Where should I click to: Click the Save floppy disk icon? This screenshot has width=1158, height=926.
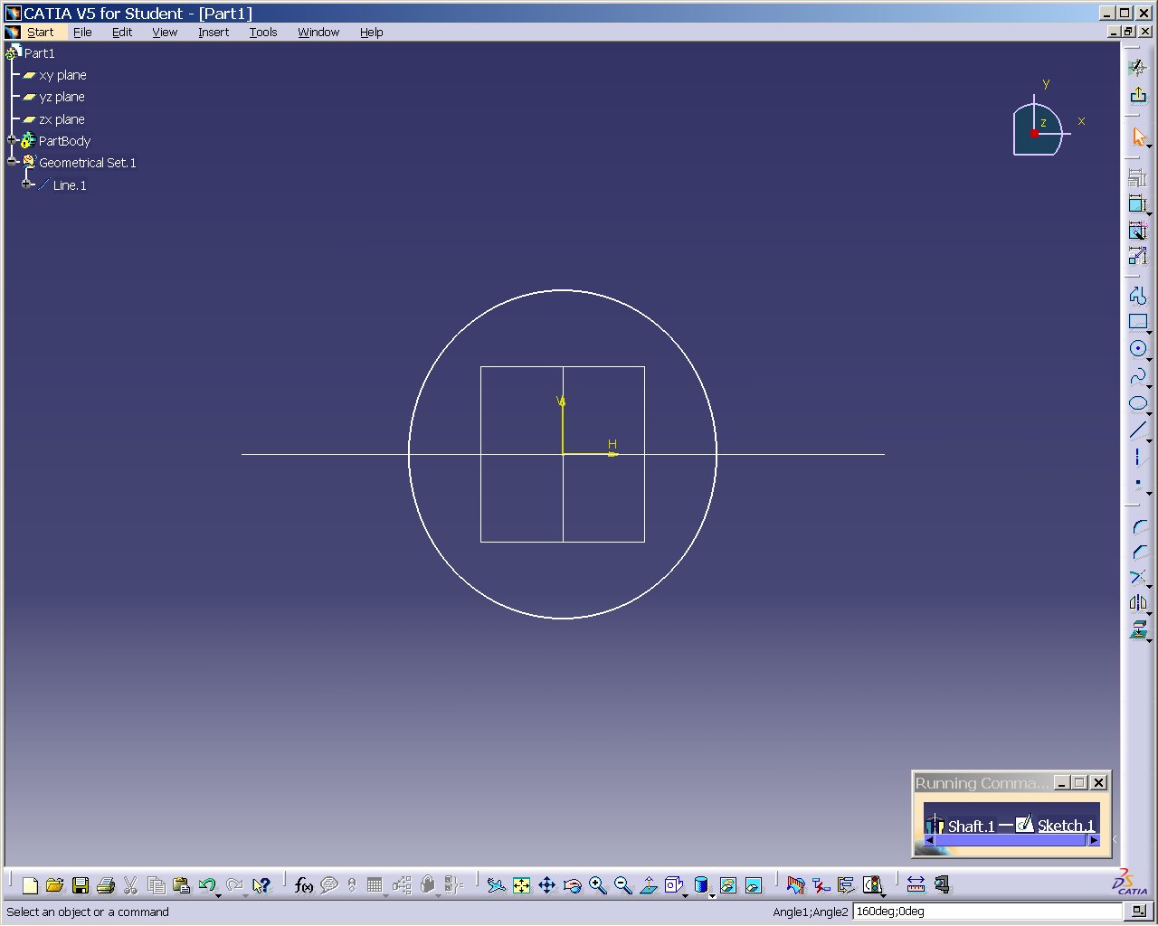coord(81,885)
